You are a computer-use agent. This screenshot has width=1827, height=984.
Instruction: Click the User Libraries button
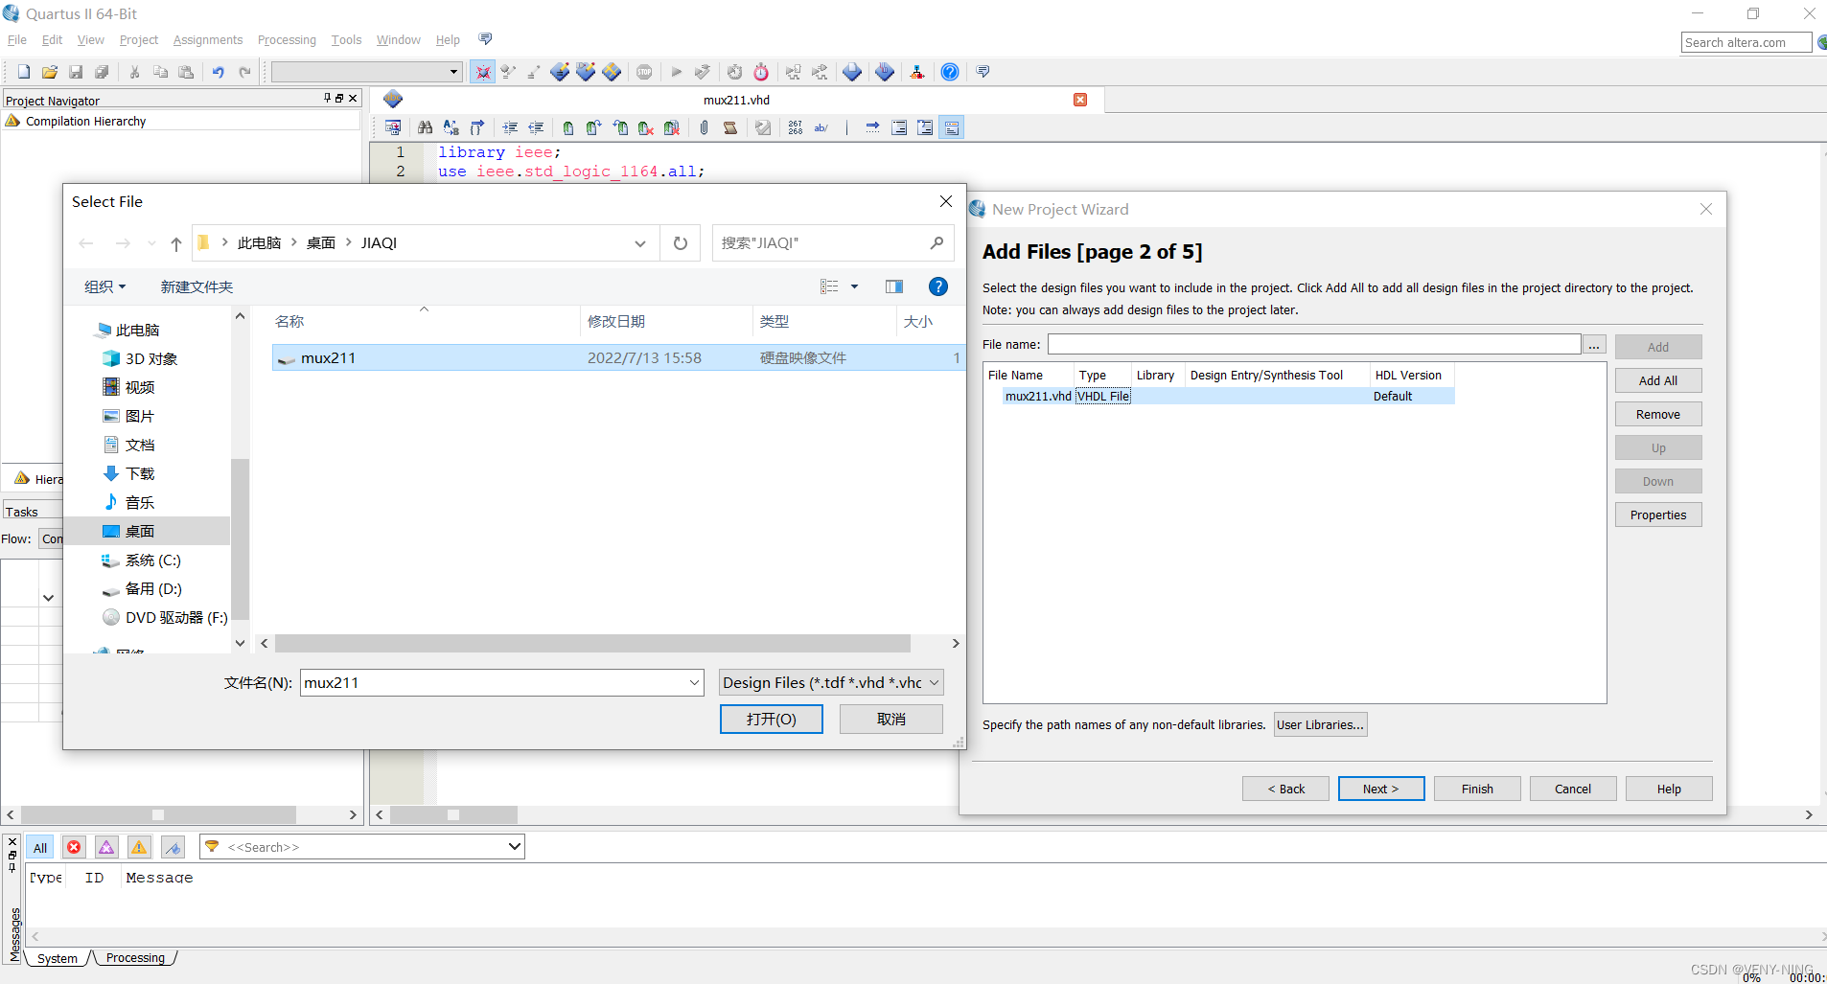coord(1320,724)
